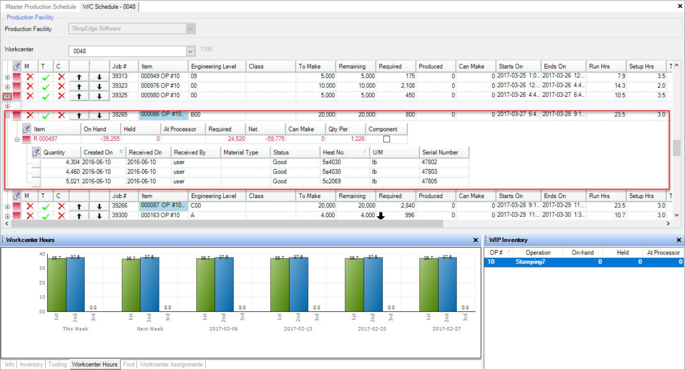Viewport: 685px width, 370px height.
Task: Expand job 39313 row
Action: (x=7, y=77)
